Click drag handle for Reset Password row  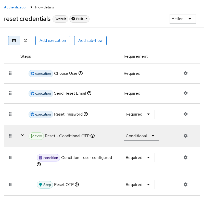10,114
